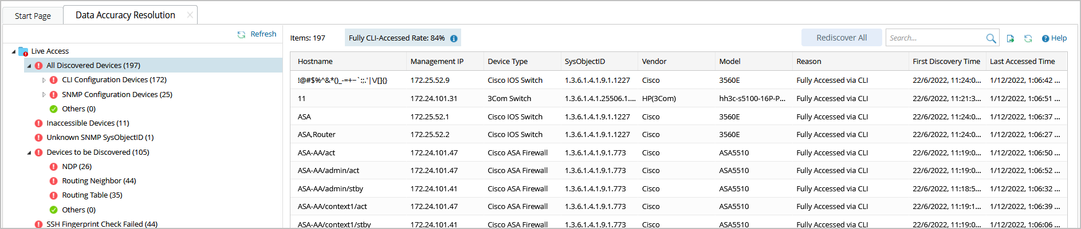Close the Data Accuracy Resolution tab
The height and width of the screenshot is (229, 1081).
(190, 15)
